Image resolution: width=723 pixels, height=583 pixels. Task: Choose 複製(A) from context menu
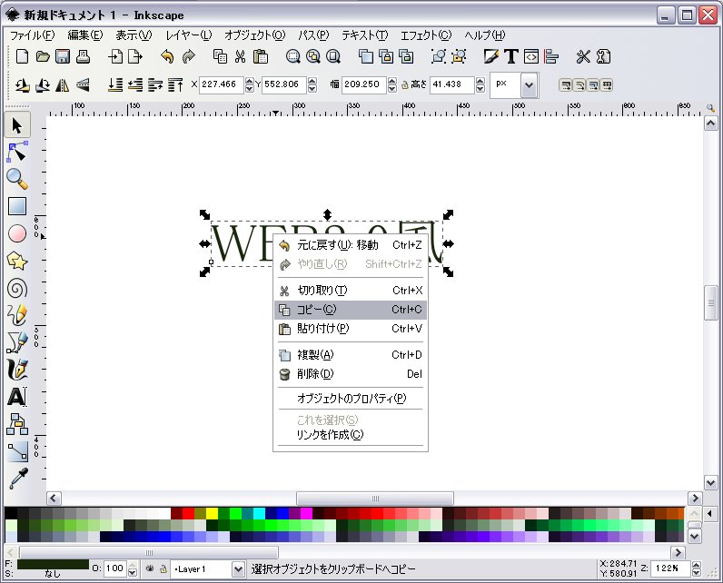351,355
